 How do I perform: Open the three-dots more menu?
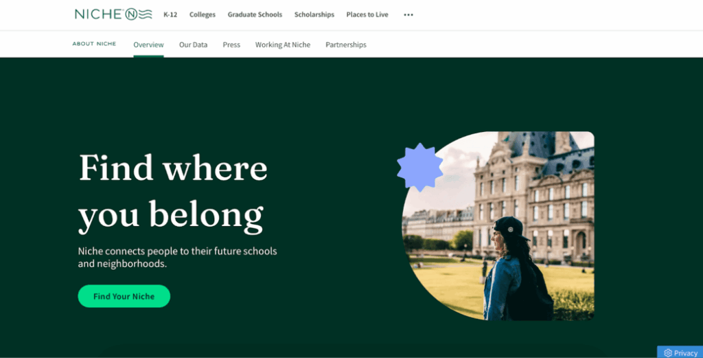408,15
